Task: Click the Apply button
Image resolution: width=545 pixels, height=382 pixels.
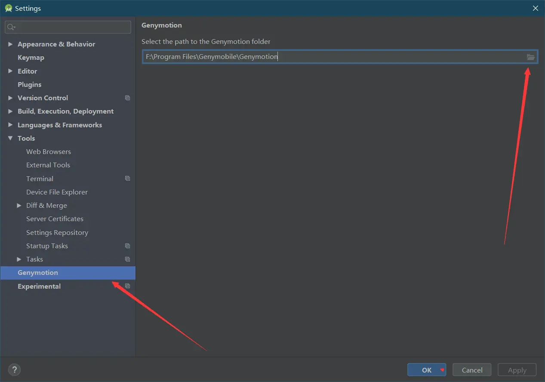Action: (x=517, y=370)
